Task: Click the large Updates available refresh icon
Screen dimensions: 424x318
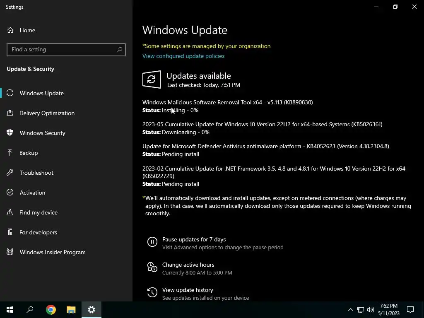Action: [x=152, y=79]
